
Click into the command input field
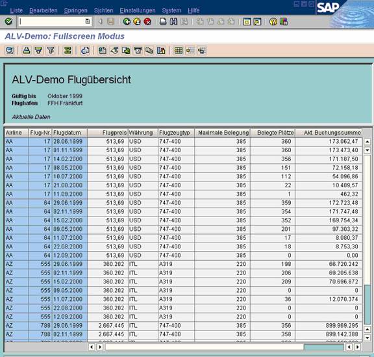pos(51,21)
